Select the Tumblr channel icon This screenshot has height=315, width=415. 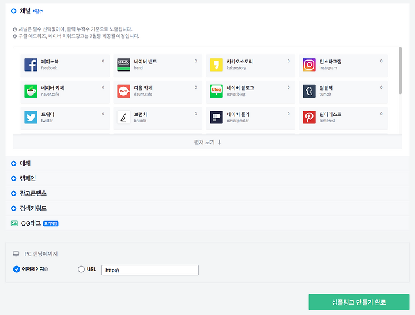pyautogui.click(x=310, y=91)
